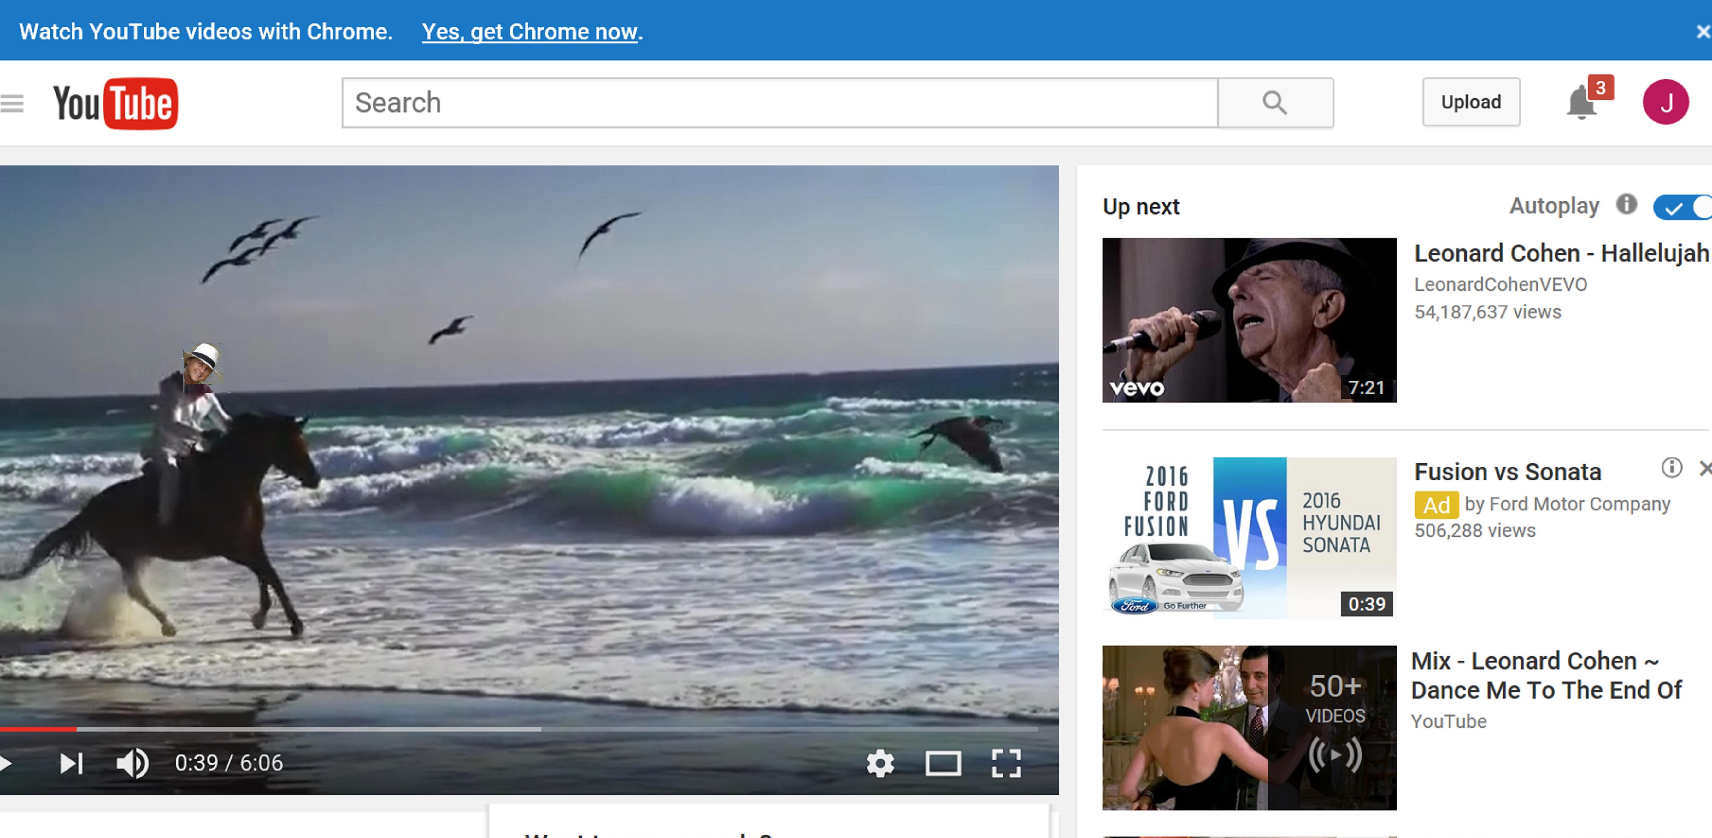Open the 50+ videos mix thumbnail
This screenshot has height=838, width=1712.
pos(1249,728)
